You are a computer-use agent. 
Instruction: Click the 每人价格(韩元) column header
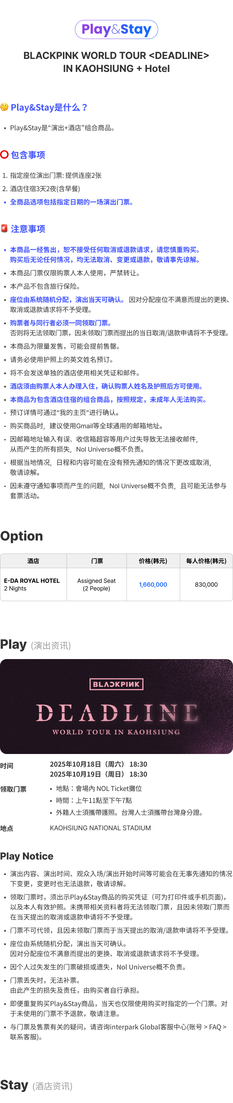tap(206, 561)
